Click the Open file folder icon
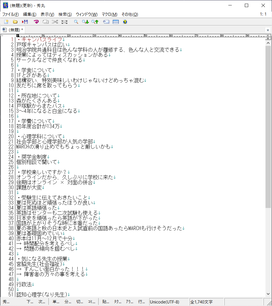 [x=15, y=22]
